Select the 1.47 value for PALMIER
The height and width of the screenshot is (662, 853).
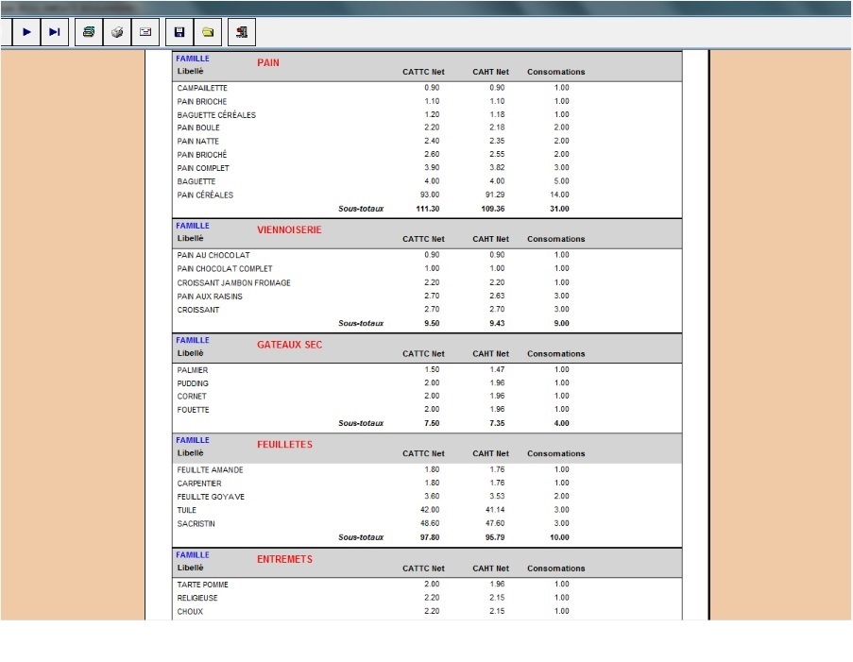click(x=497, y=369)
